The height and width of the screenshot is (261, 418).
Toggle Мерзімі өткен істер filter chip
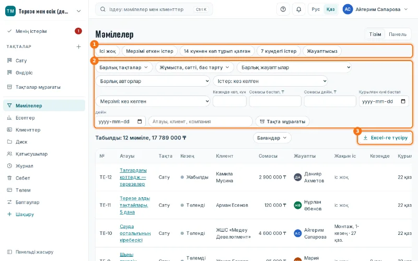click(149, 51)
